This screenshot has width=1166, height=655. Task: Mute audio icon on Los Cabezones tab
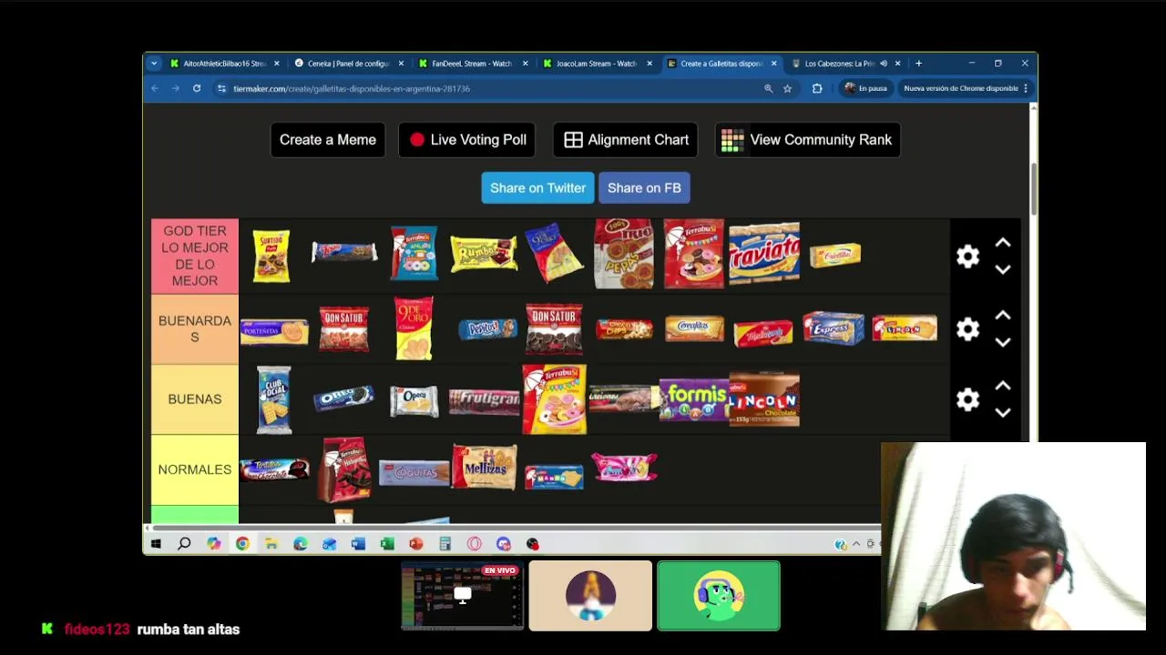coord(883,64)
